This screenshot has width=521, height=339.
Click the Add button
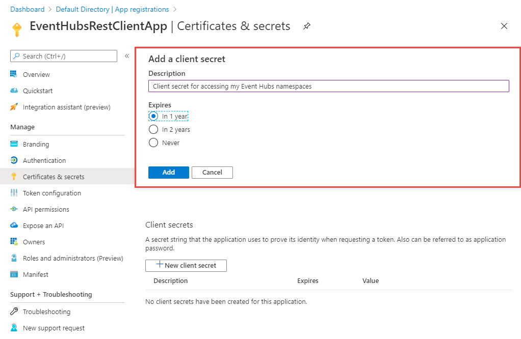coord(169,172)
